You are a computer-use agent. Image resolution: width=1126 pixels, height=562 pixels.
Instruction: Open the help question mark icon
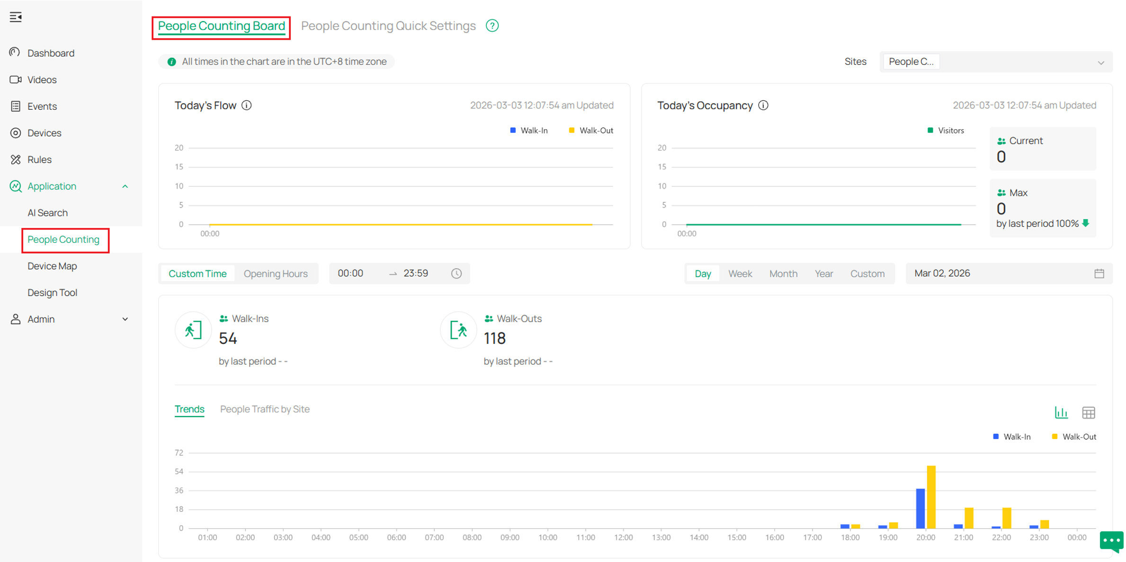click(x=492, y=26)
